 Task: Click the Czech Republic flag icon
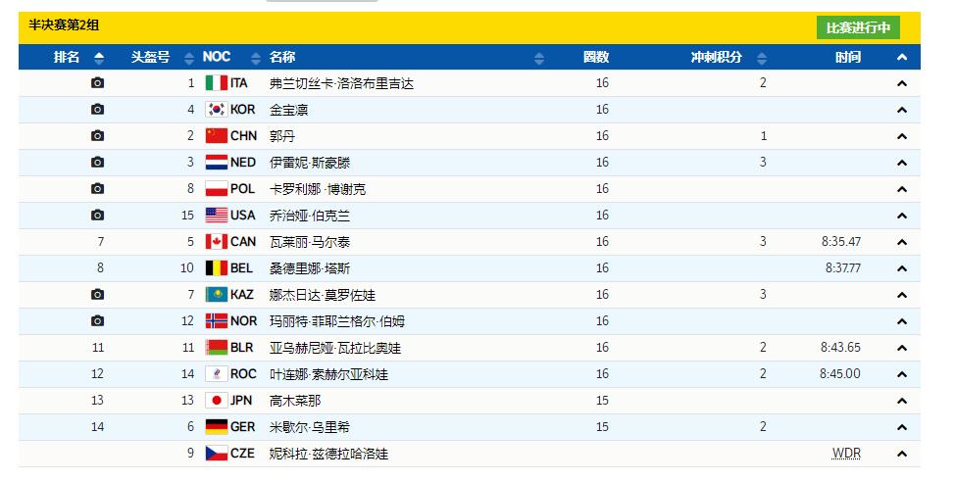point(217,454)
